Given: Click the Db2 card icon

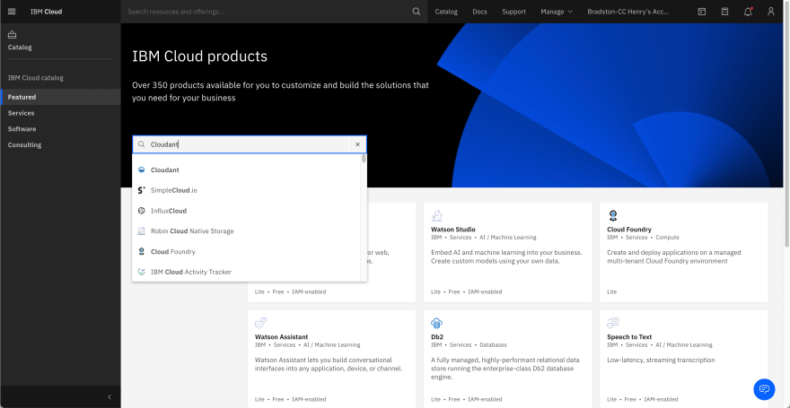Looking at the screenshot, I should [x=437, y=323].
